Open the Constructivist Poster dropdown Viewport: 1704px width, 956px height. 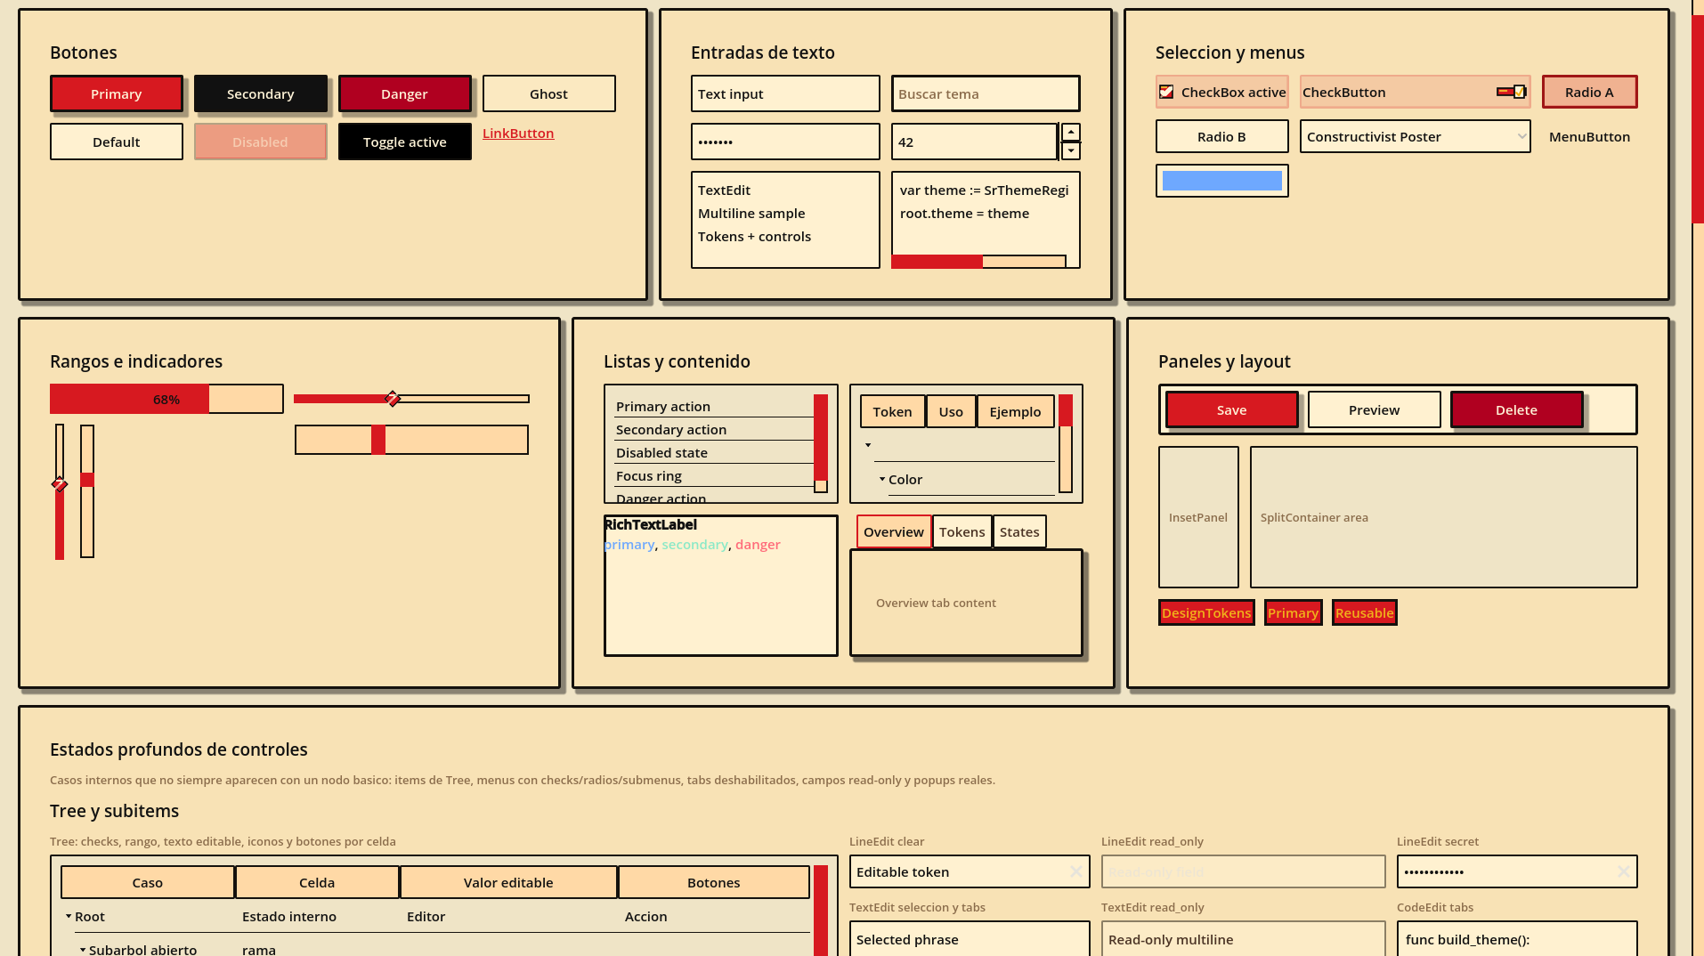point(1415,136)
